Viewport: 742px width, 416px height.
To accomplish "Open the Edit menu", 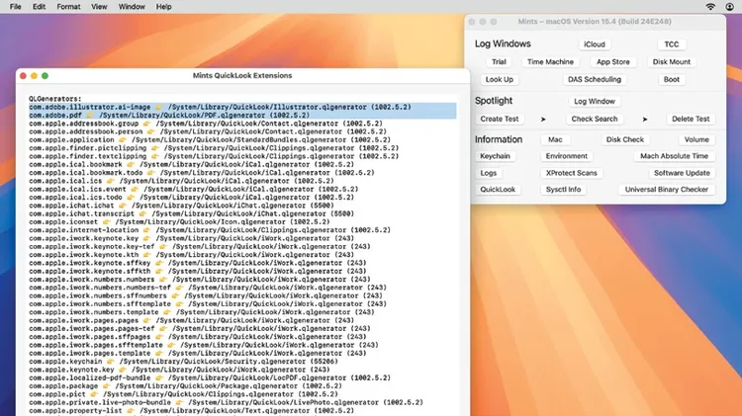I will tap(40, 7).
